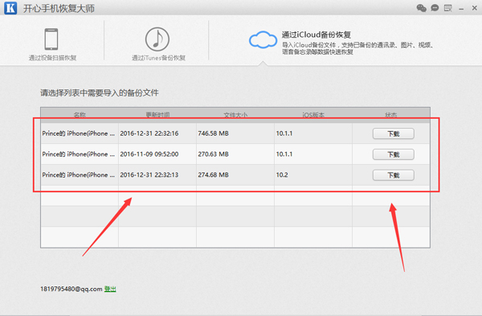Click the 名称 column header

[80, 115]
